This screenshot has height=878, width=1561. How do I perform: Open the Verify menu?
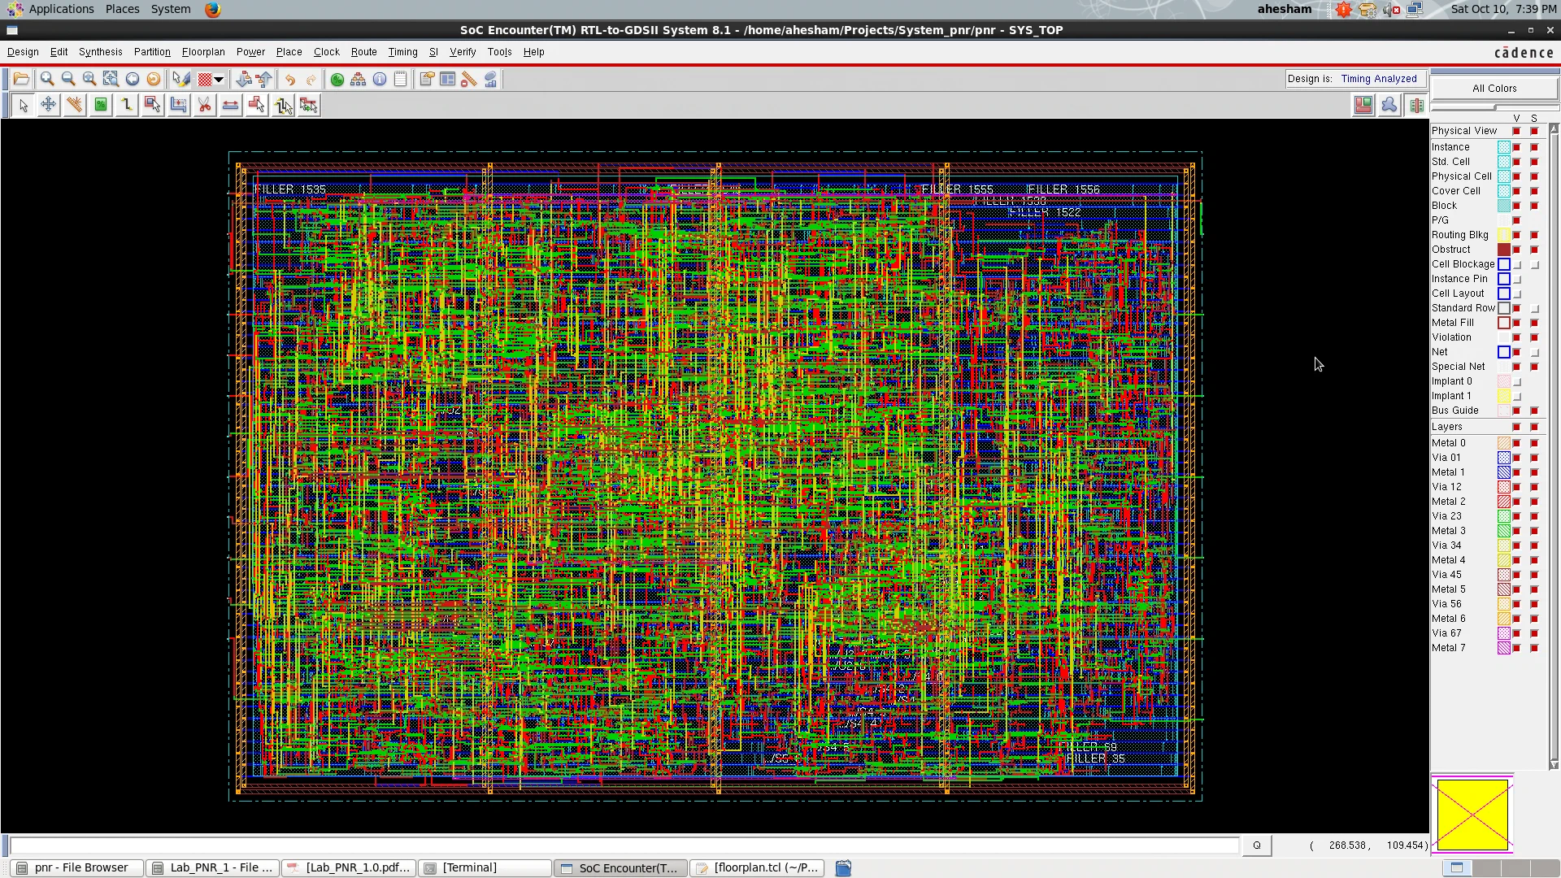coord(463,52)
